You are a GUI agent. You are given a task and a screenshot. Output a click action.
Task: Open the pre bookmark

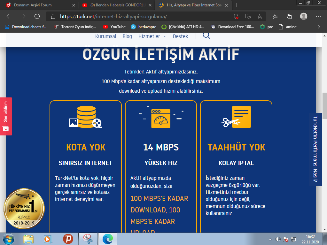click(x=267, y=27)
